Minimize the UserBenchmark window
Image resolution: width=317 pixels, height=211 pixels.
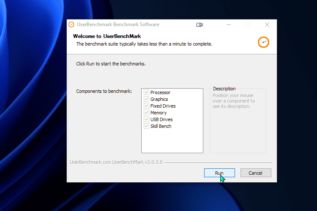pyautogui.click(x=229, y=24)
